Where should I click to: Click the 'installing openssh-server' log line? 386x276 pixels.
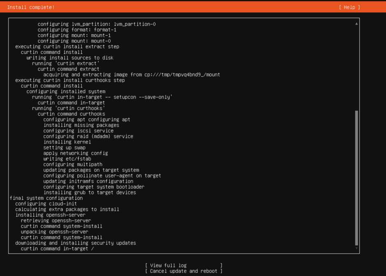point(50,215)
